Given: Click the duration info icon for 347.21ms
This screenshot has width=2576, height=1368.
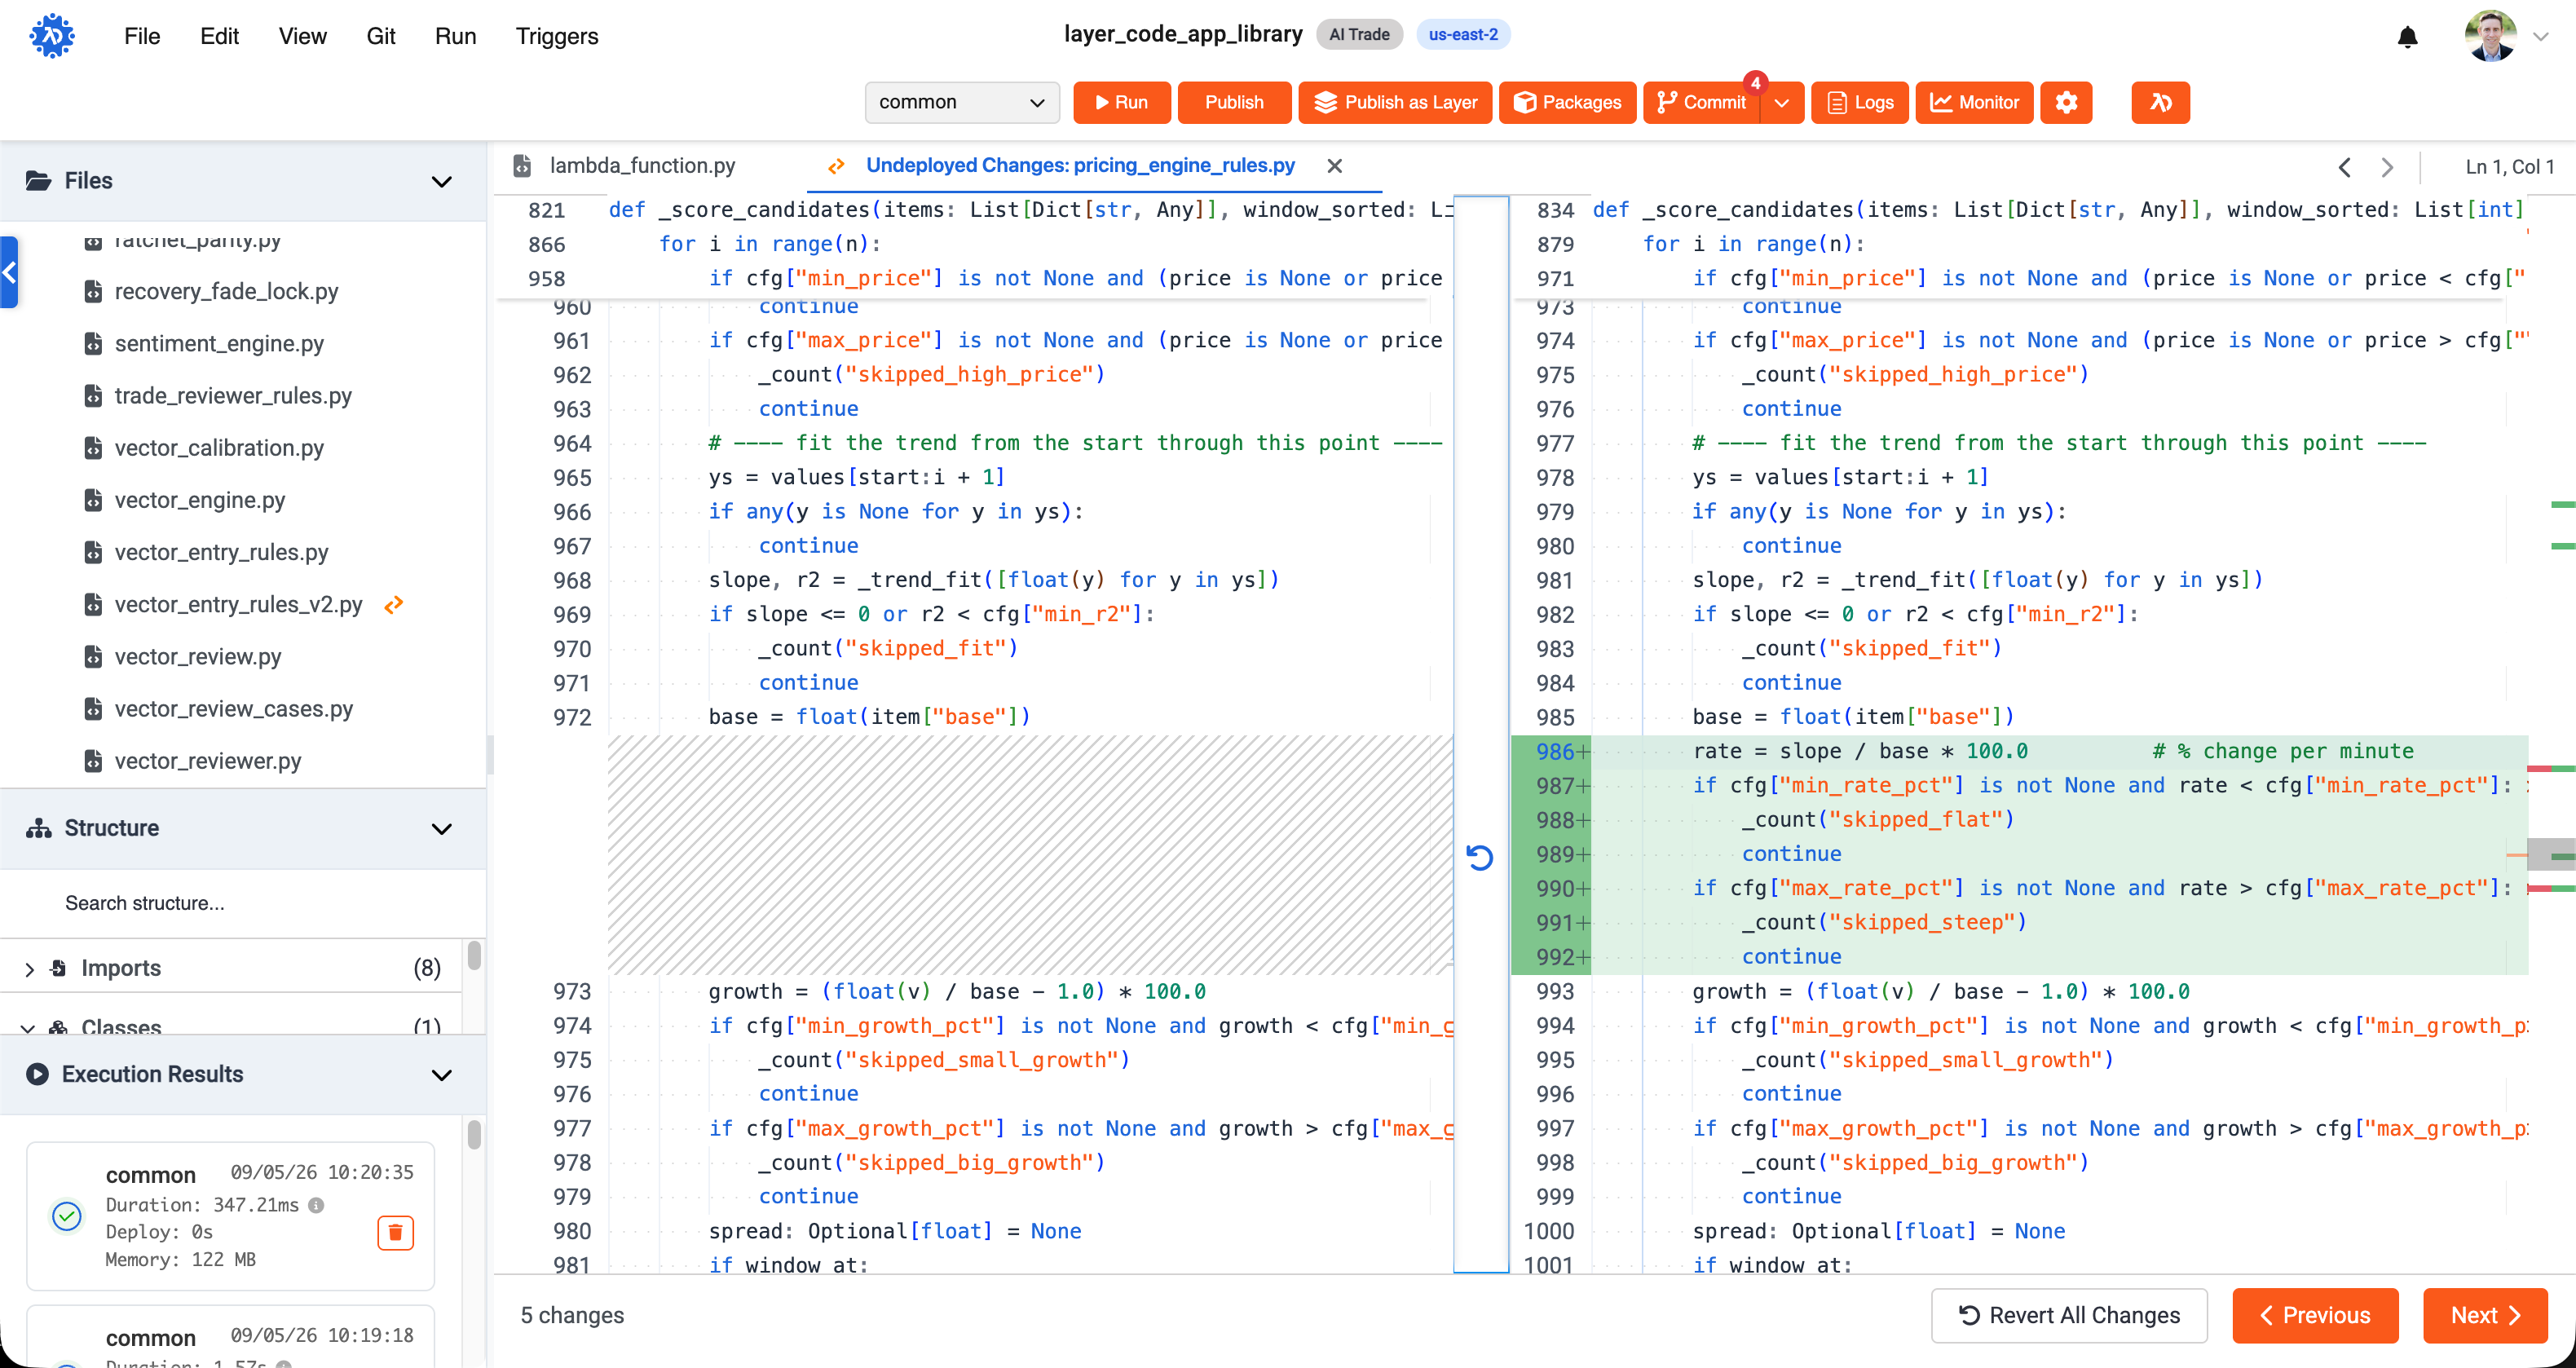Looking at the screenshot, I should click(x=316, y=1205).
